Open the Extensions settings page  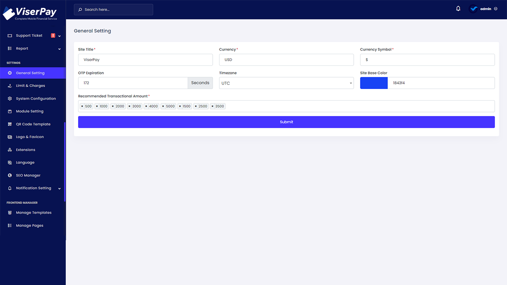26,150
